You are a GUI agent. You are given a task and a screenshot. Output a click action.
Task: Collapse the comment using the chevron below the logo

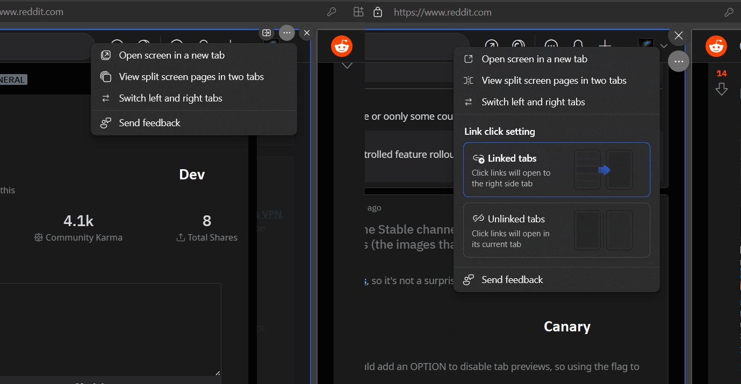pyautogui.click(x=347, y=65)
